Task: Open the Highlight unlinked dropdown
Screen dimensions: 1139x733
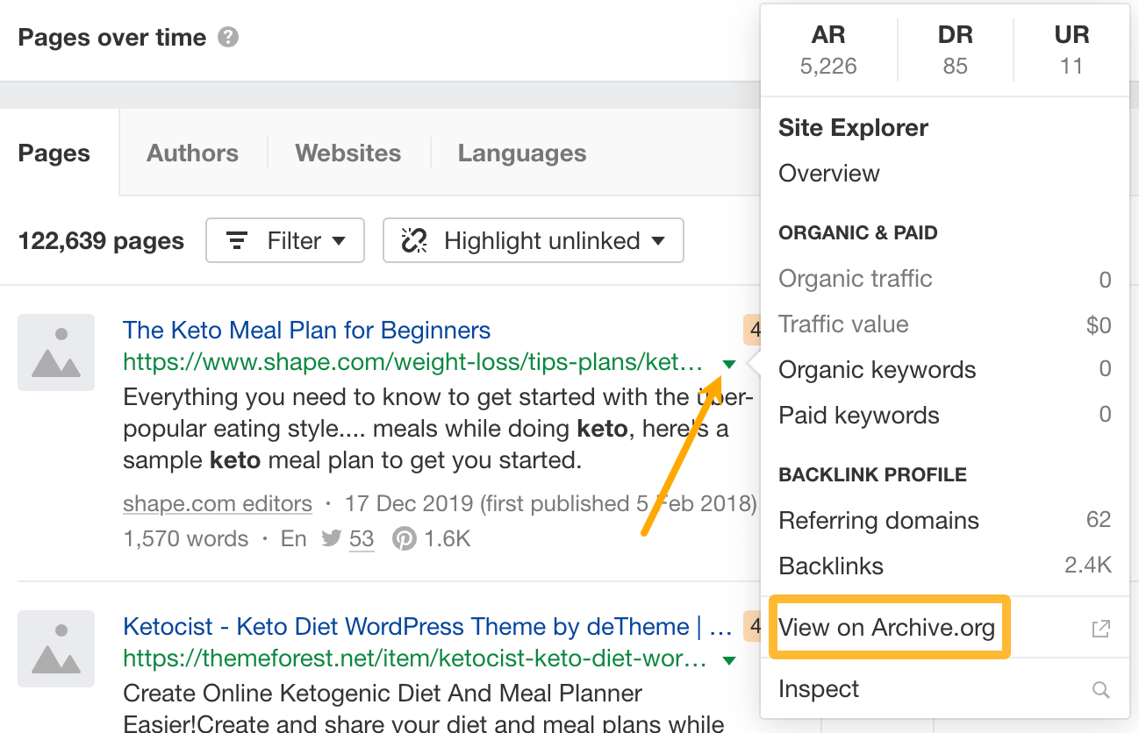Action: click(x=533, y=240)
